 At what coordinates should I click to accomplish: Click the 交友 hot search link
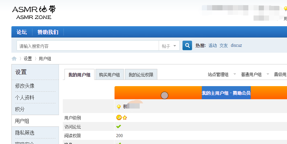pos(224,45)
